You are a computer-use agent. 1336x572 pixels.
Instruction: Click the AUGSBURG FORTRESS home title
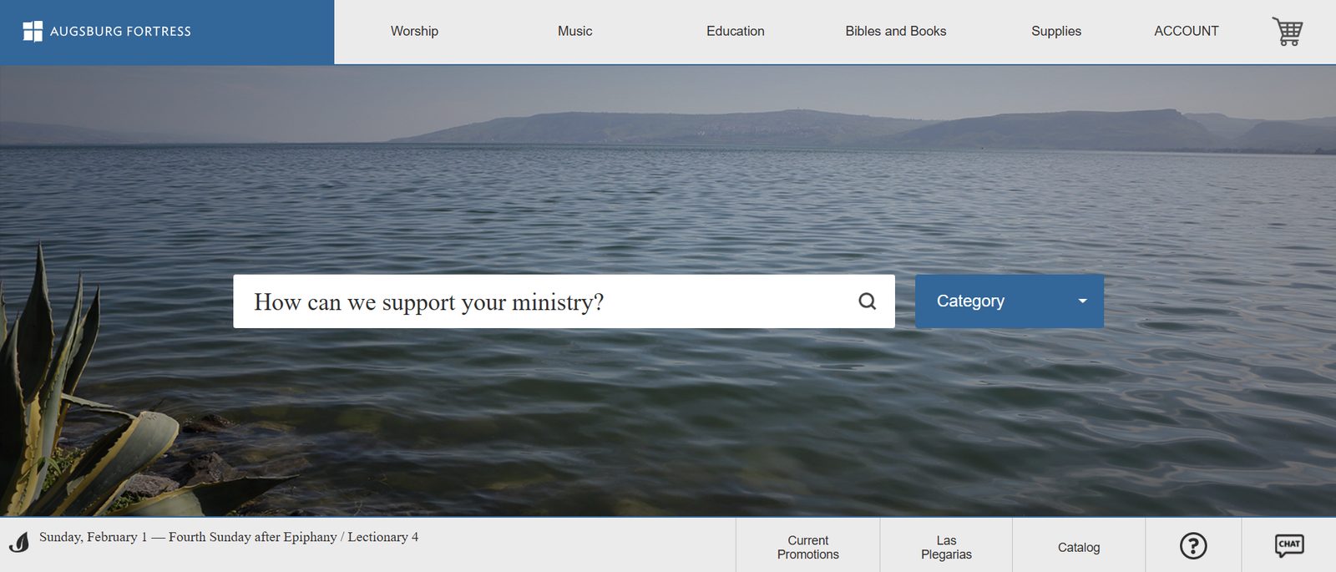[120, 31]
